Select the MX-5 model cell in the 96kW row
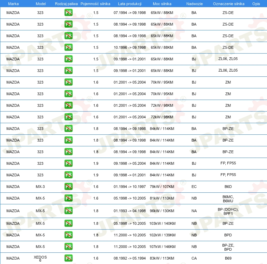Viewport: 267px width, 264px height. (x=40, y=211)
